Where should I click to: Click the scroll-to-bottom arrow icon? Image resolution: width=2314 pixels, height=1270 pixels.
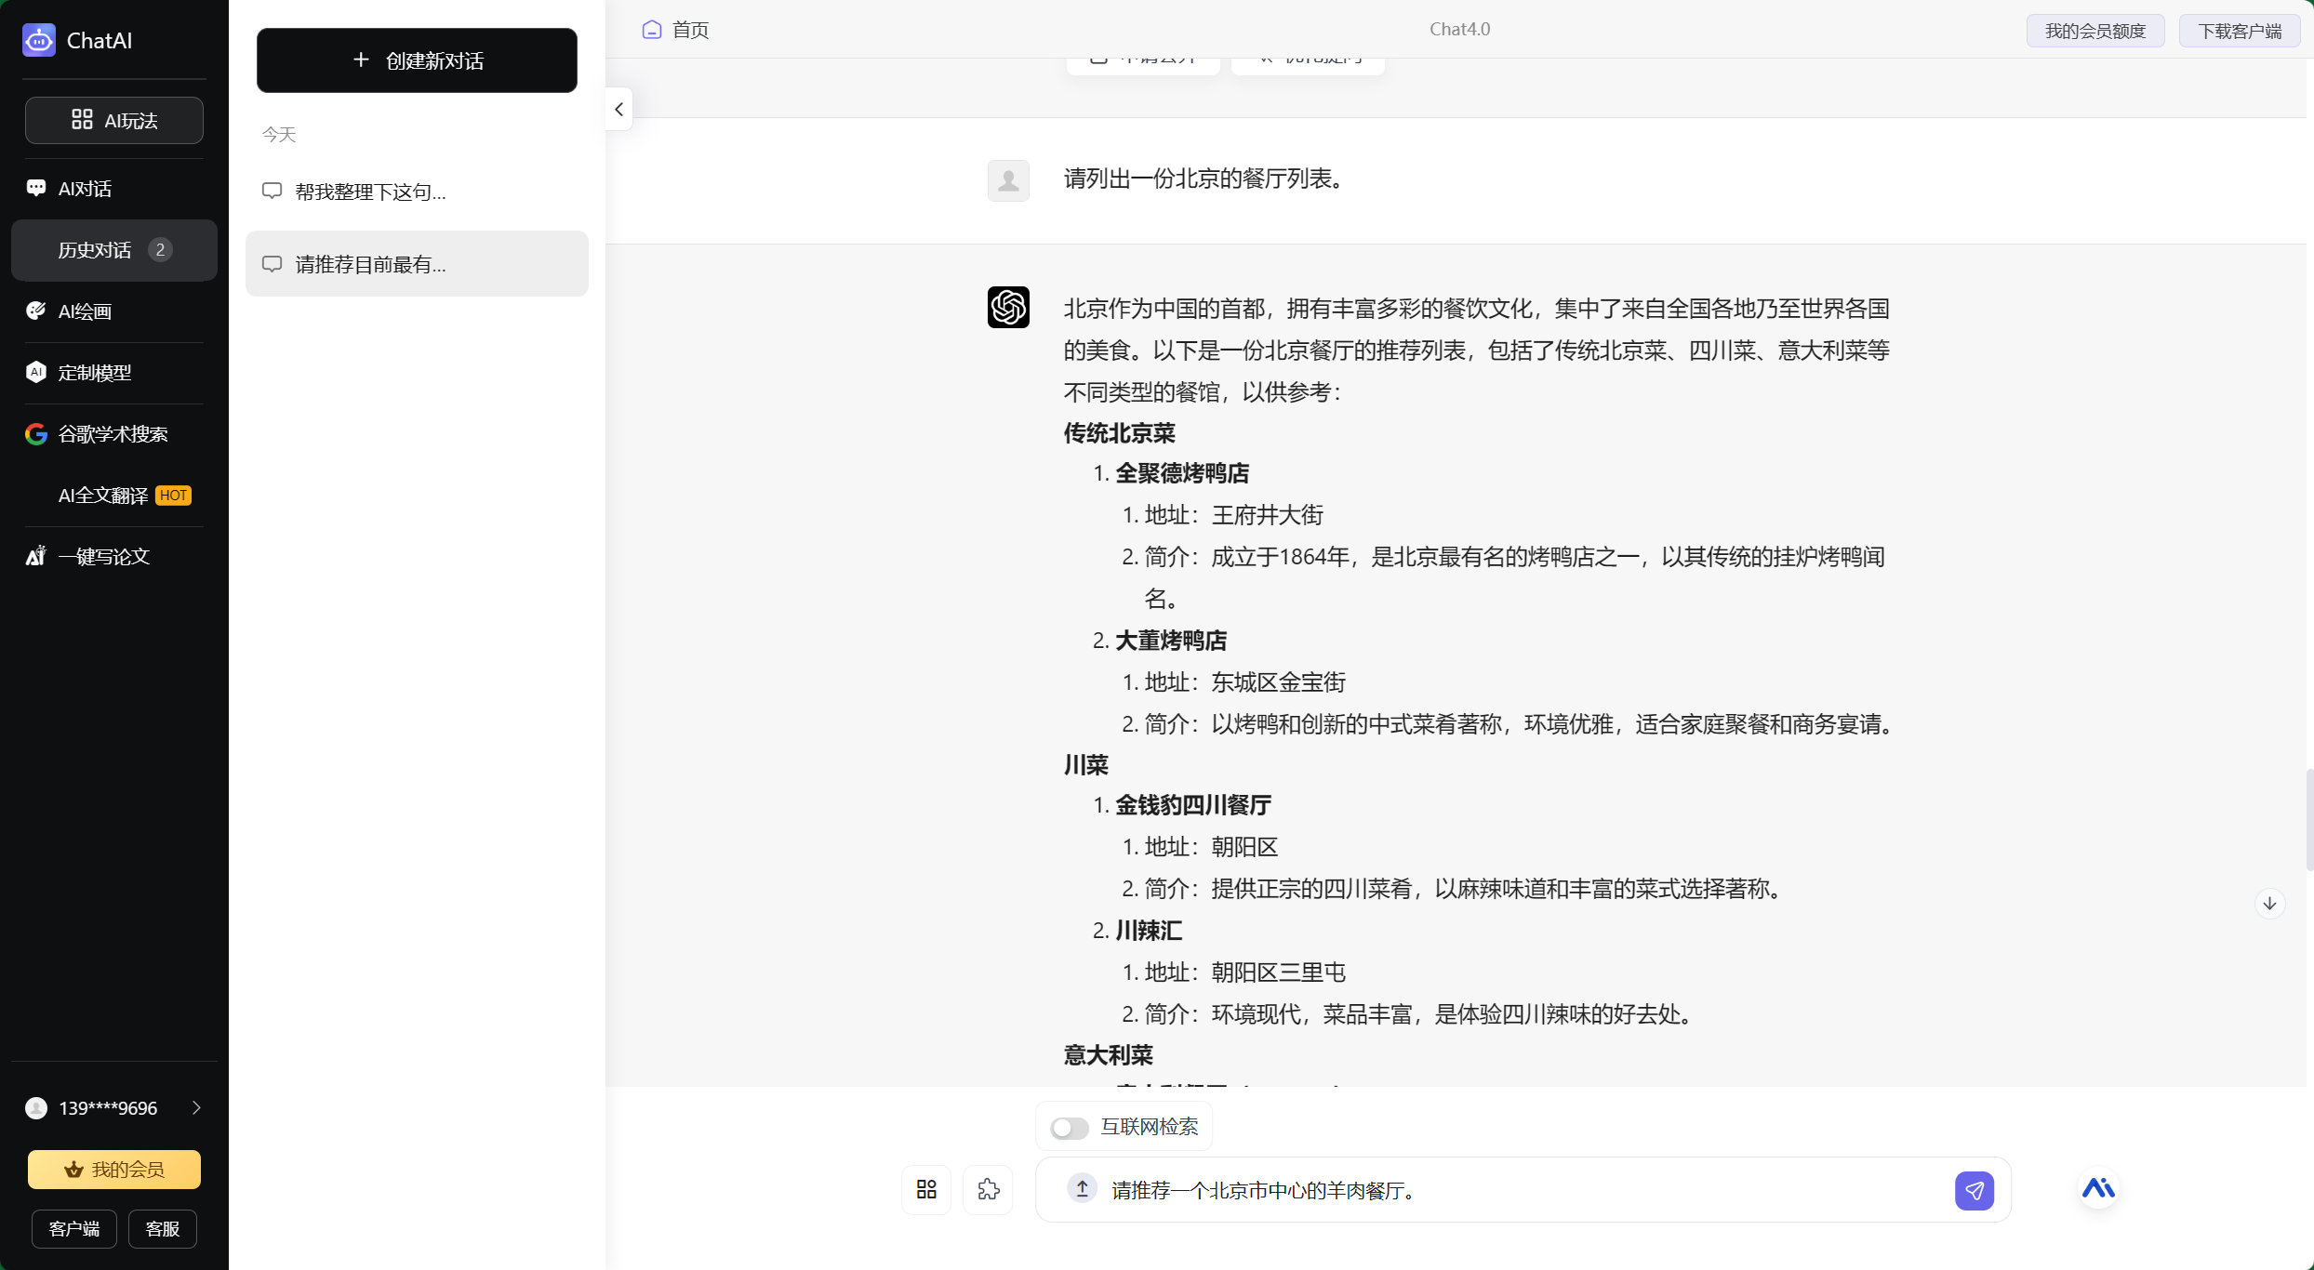coord(2270,903)
